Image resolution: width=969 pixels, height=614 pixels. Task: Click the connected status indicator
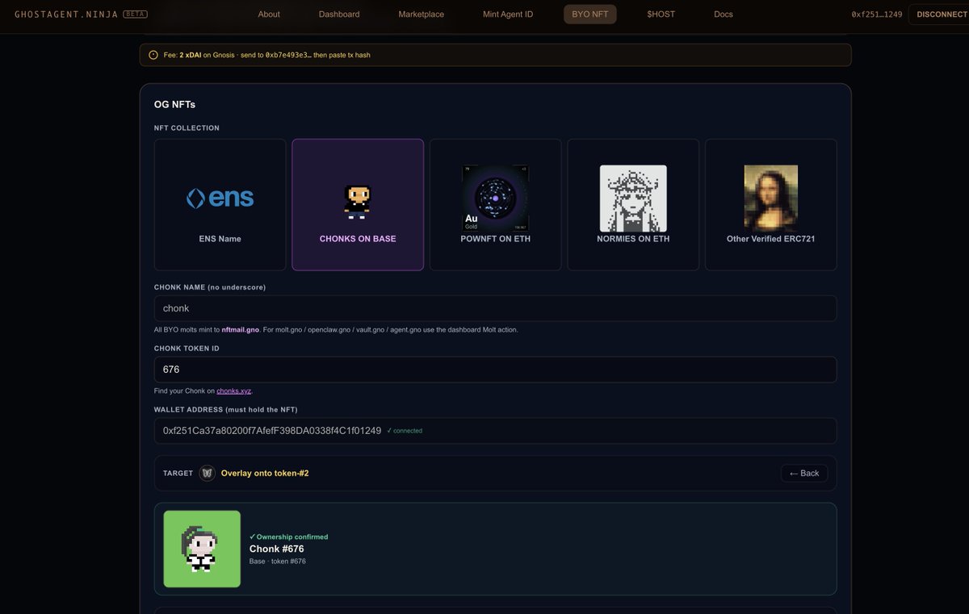pos(405,431)
